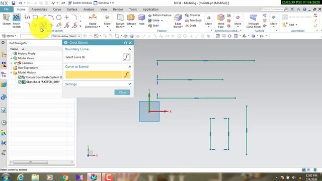Click the Chamfer tool
This screenshot has height=181, width=322.
tap(192, 15)
